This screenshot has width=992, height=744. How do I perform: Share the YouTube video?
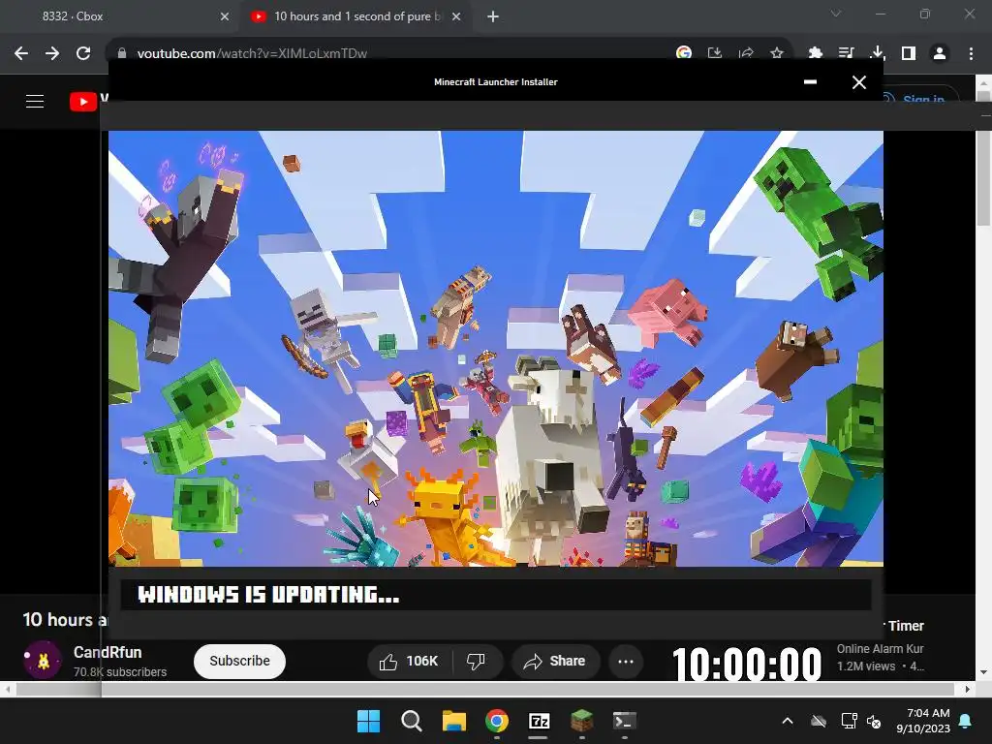tap(555, 661)
